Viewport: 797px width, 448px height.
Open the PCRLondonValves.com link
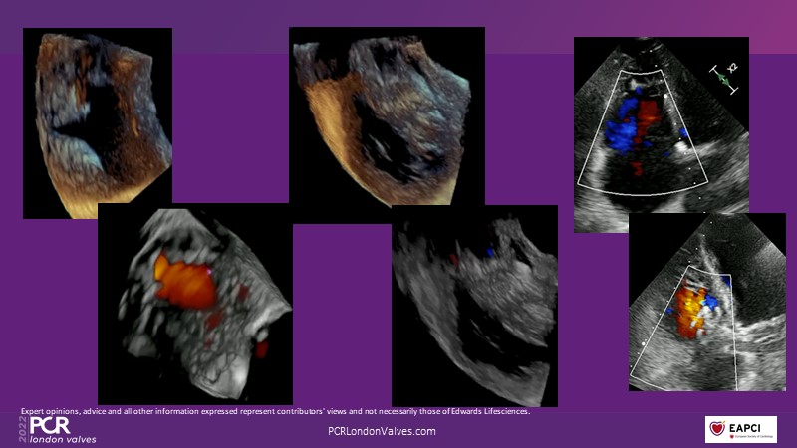(382, 431)
